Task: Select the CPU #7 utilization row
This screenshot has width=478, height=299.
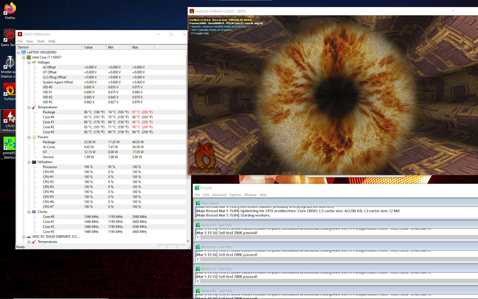Action: 101,207
